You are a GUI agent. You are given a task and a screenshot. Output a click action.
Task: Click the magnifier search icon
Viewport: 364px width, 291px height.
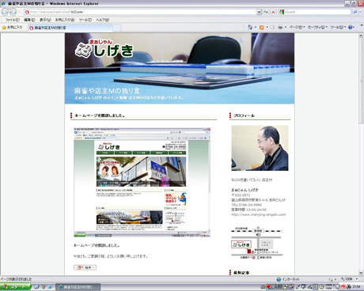coord(355,12)
